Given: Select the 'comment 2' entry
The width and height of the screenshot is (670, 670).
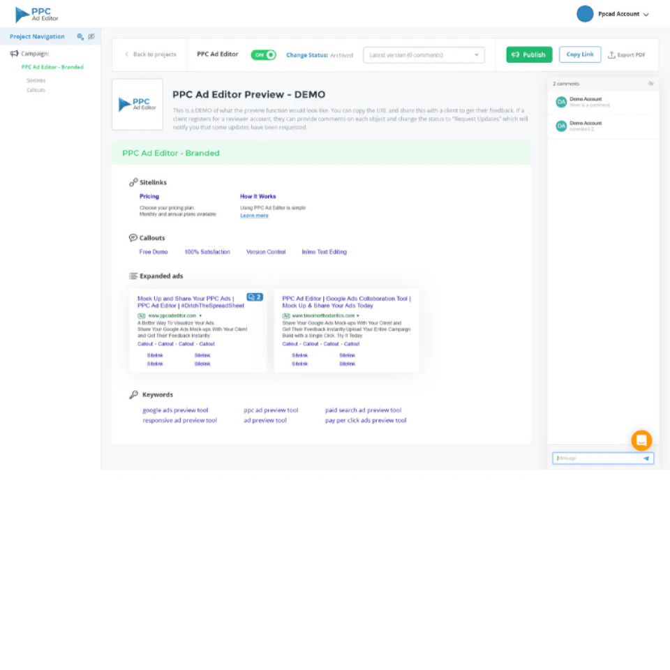Looking at the screenshot, I should [x=603, y=126].
